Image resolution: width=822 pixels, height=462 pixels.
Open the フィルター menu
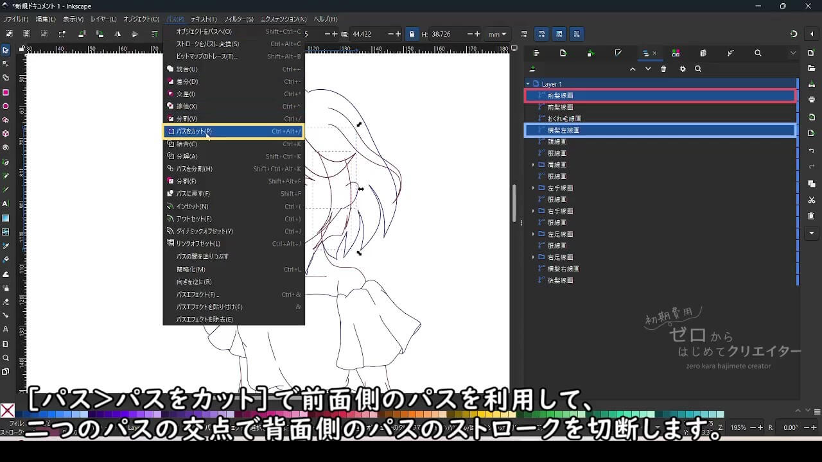point(238,19)
